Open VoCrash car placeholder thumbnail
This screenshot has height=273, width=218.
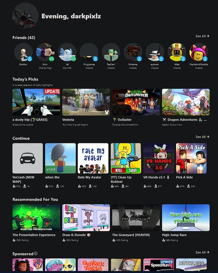tap(28, 158)
